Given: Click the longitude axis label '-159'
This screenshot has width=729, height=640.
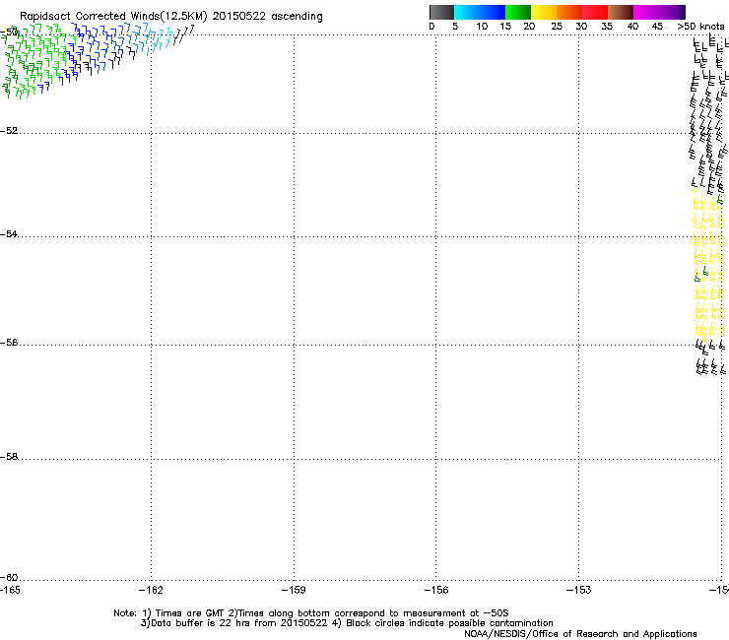Looking at the screenshot, I should 294,590.
